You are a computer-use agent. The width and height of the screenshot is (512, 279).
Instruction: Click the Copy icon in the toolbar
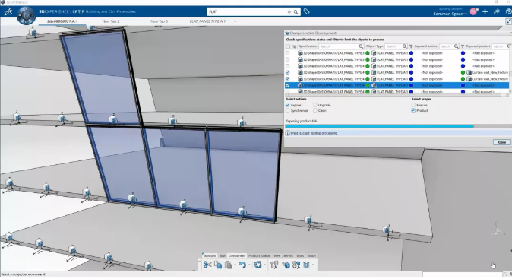218,265
